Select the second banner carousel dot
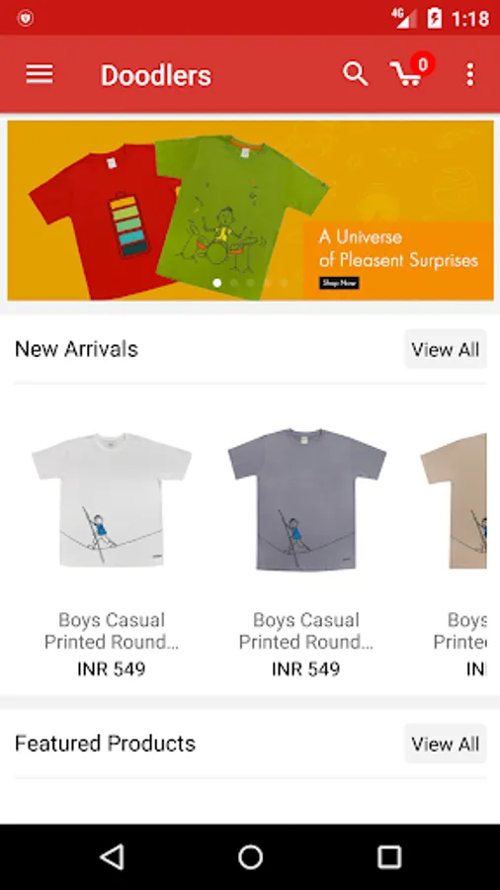Screen dimensions: 500x890 tap(234, 283)
